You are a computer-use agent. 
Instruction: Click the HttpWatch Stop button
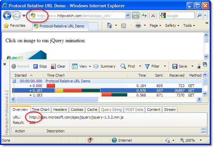[40, 66]
